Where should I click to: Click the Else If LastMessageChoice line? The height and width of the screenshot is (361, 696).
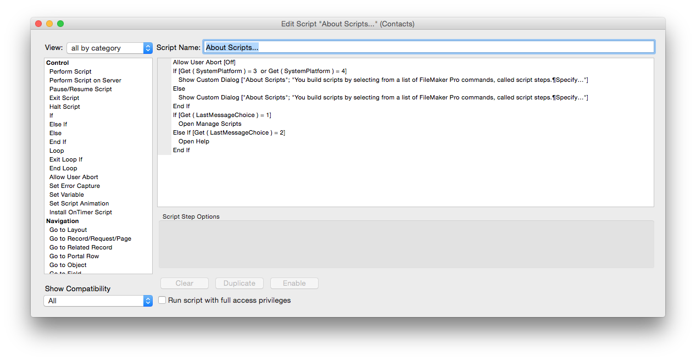229,132
